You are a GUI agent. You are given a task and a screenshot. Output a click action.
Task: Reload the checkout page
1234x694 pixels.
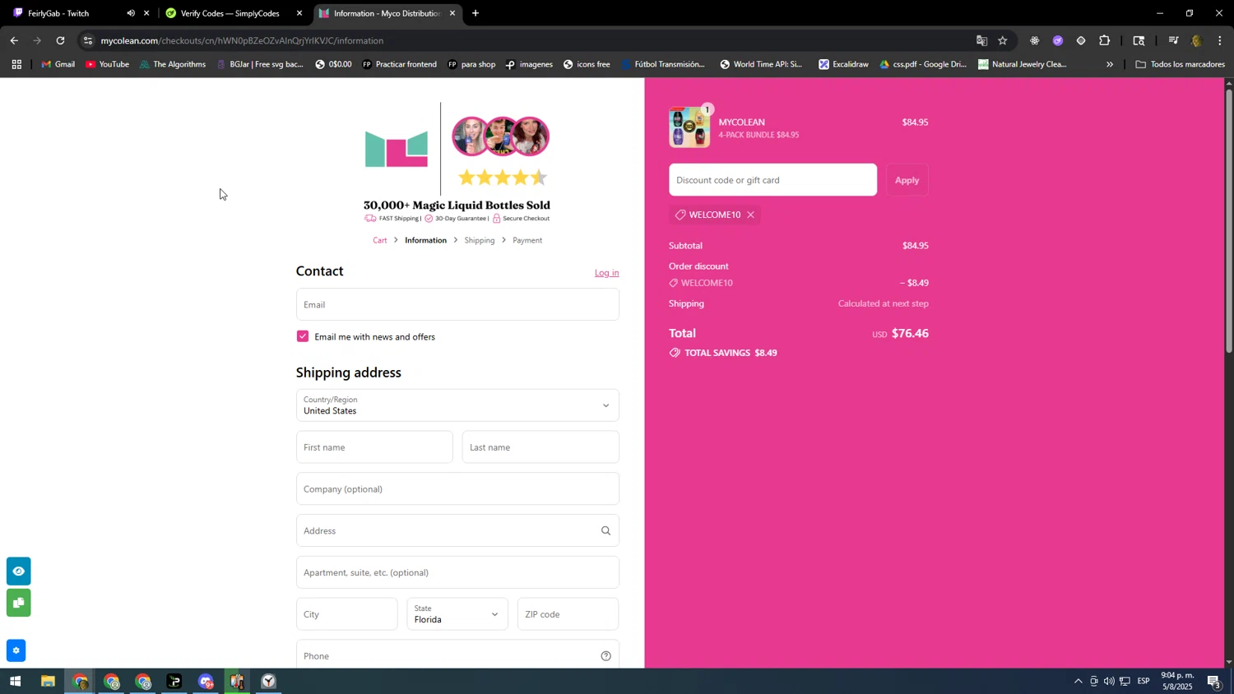[x=60, y=40]
